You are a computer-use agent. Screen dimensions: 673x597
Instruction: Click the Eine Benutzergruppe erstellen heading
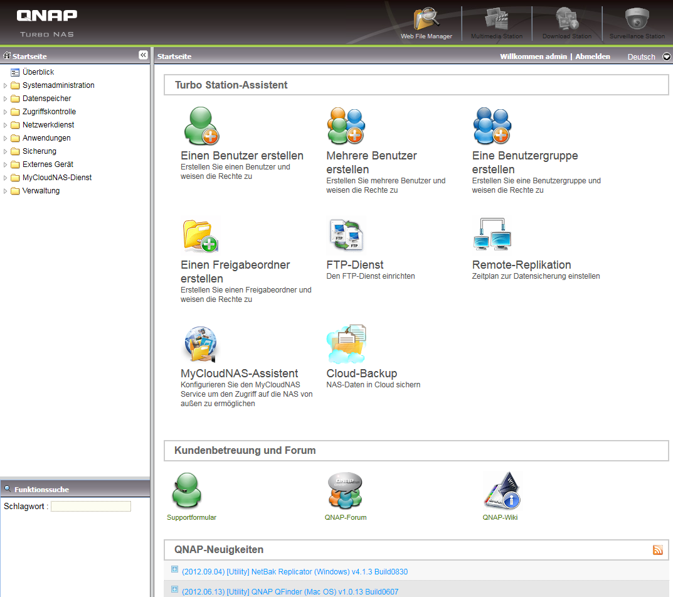point(525,163)
